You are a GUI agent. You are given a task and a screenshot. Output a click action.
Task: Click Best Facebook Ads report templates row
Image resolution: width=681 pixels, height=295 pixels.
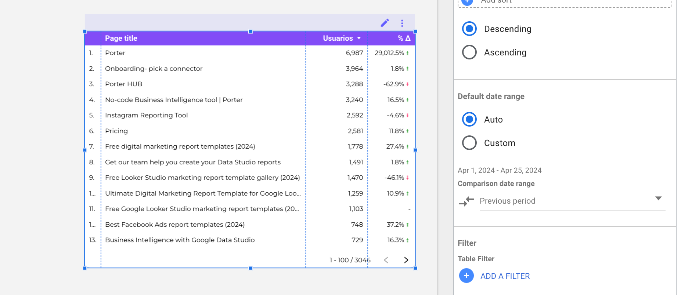pos(175,225)
